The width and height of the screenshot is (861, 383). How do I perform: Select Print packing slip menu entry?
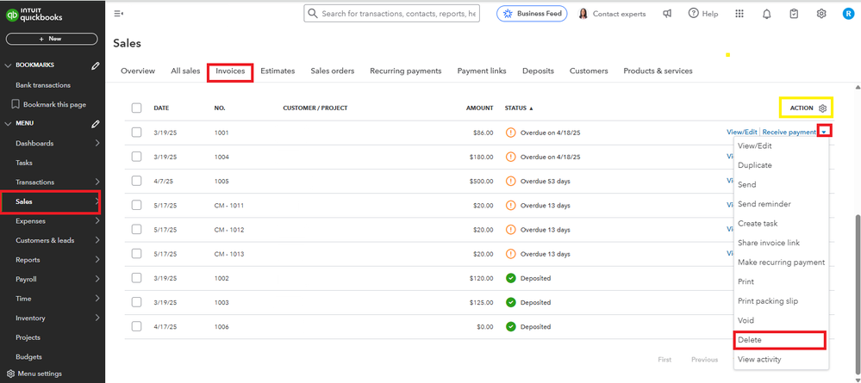pos(768,301)
